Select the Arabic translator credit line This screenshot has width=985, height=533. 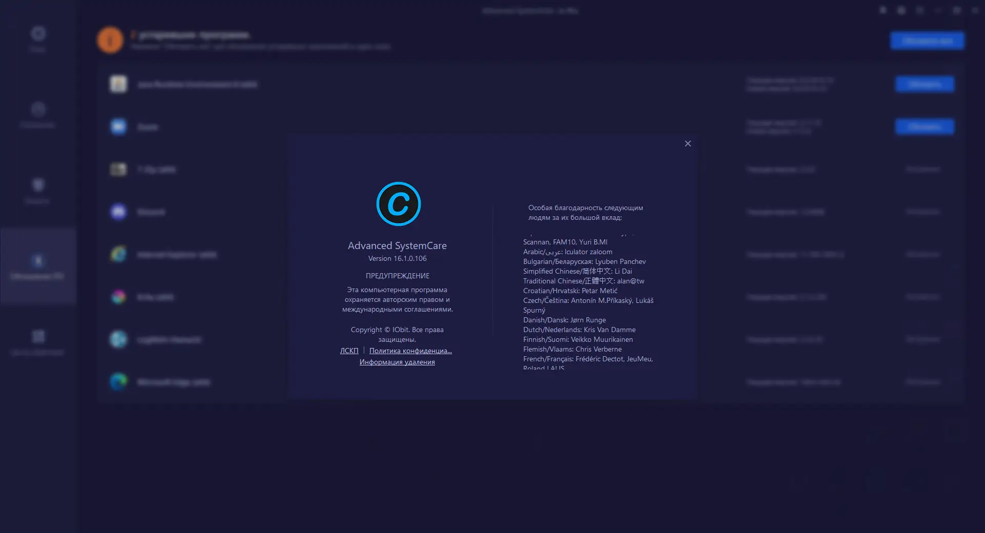(568, 252)
